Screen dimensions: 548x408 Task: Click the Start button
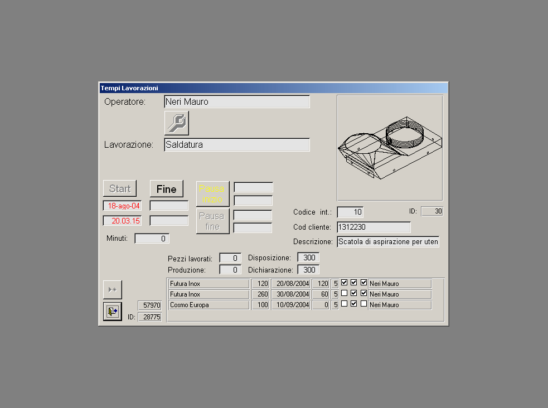pyautogui.click(x=120, y=188)
